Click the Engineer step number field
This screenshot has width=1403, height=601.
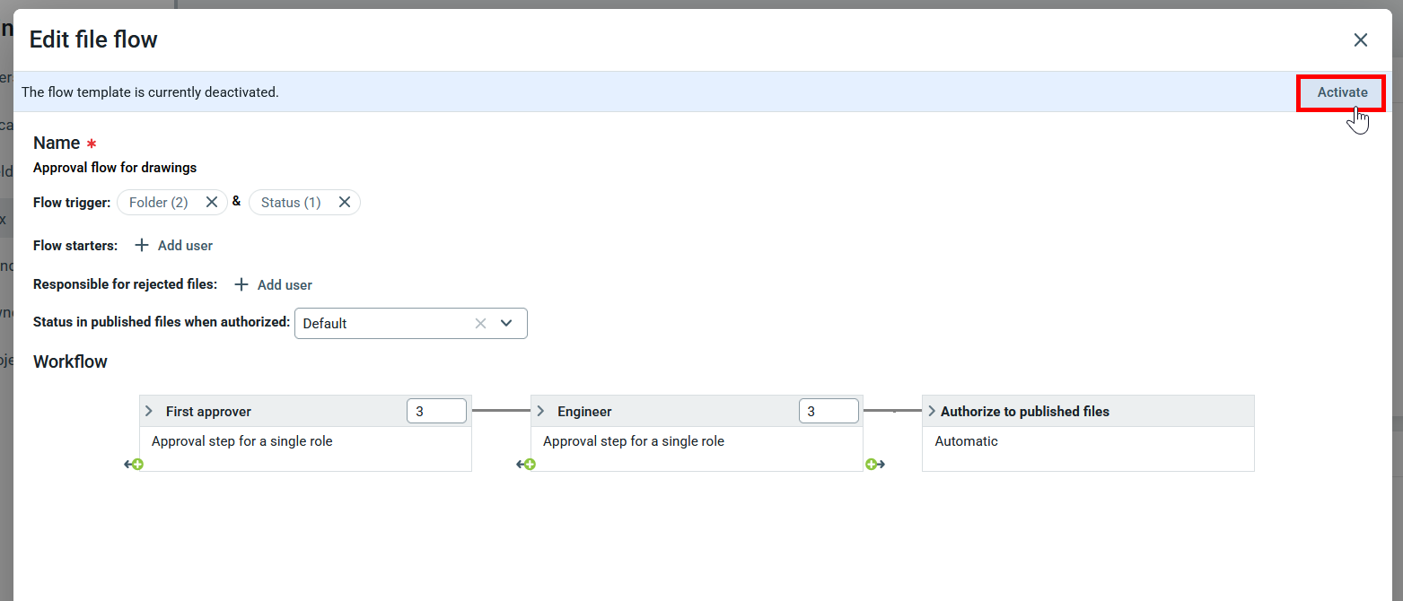click(x=828, y=412)
